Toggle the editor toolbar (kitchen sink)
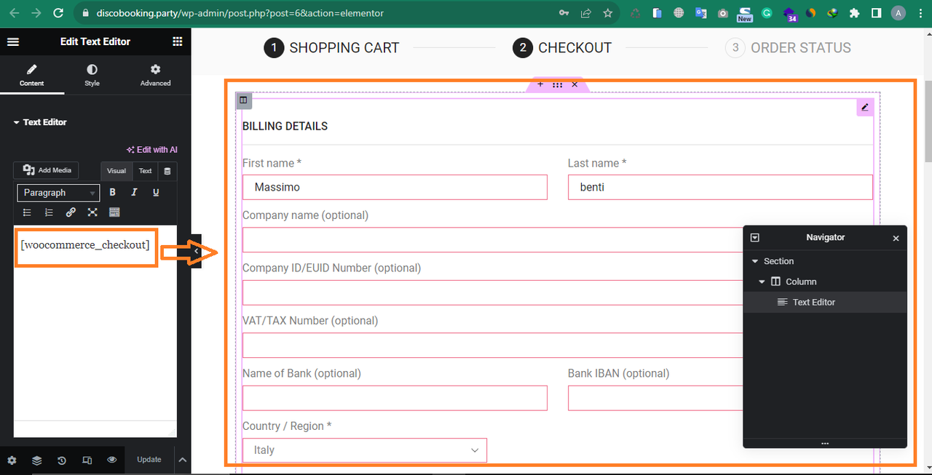This screenshot has width=932, height=475. pyautogui.click(x=114, y=212)
